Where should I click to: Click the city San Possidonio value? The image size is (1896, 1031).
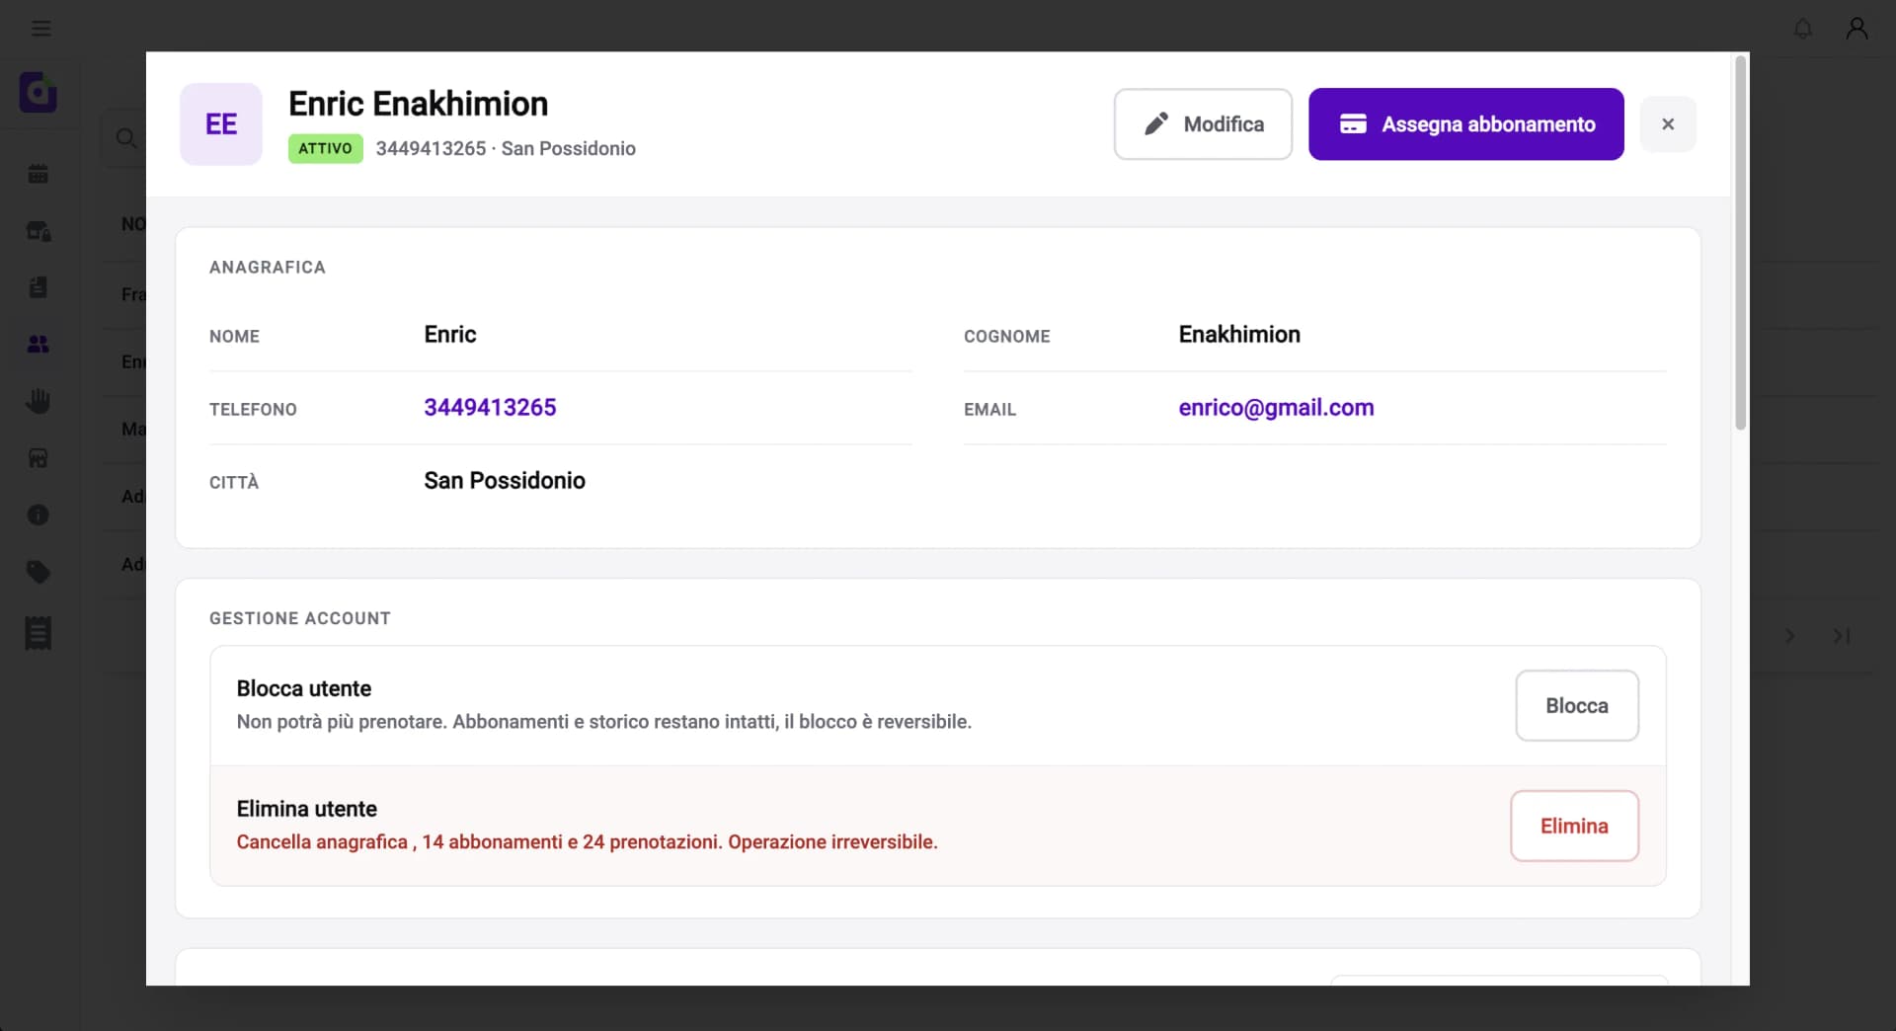click(x=505, y=481)
